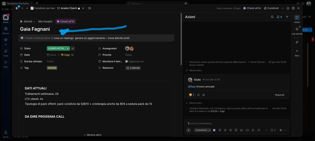Open the Azioni tab in right sidebar

click(x=297, y=19)
